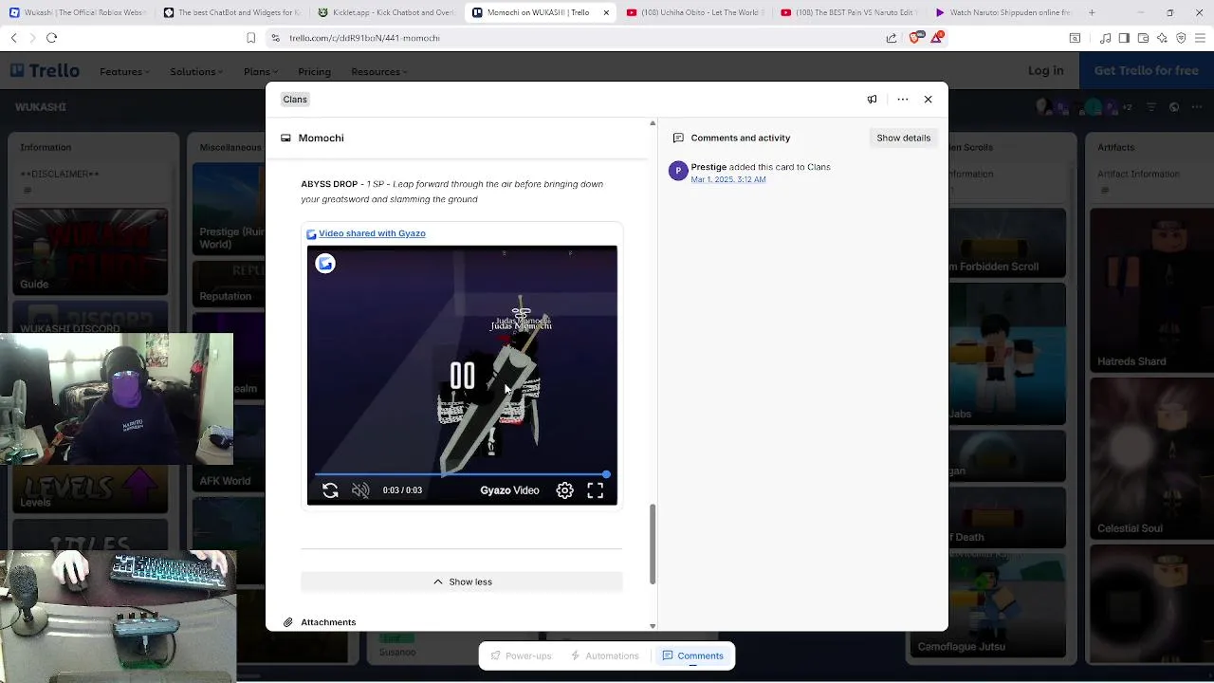Open the Guide card in Information list
This screenshot has width=1214, height=683.
pyautogui.click(x=90, y=251)
